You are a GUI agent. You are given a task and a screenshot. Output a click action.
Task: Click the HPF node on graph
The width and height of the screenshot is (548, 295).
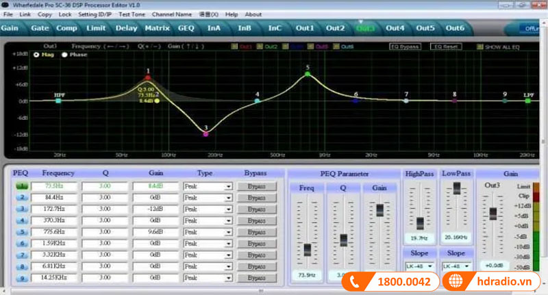59,101
